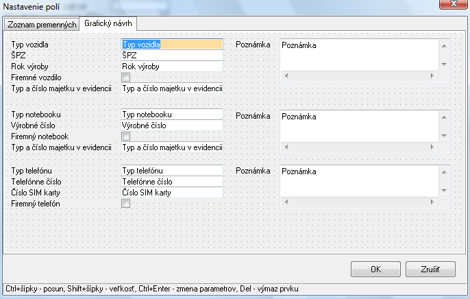Select the Typ notebooku field
This screenshot has height=299, width=470.
[171, 115]
